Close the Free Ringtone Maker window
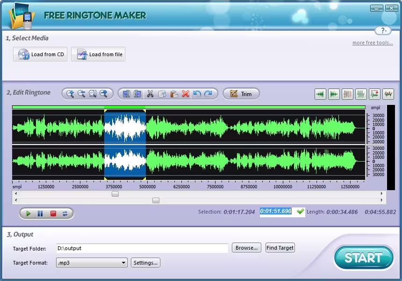This screenshot has width=402, height=281. [x=391, y=8]
